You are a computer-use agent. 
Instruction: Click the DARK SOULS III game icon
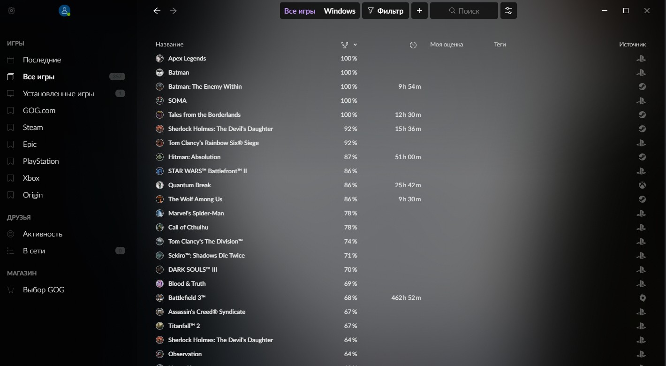(159, 270)
